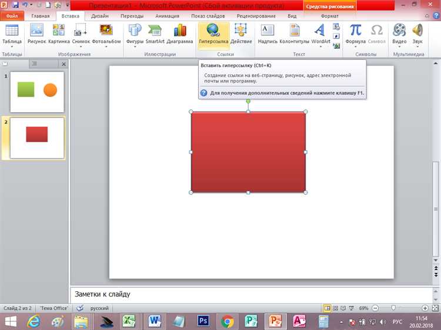The height and width of the screenshot is (330, 441).
Task: Switch to Slides tab in thumbnail pane
Action: (5, 64)
